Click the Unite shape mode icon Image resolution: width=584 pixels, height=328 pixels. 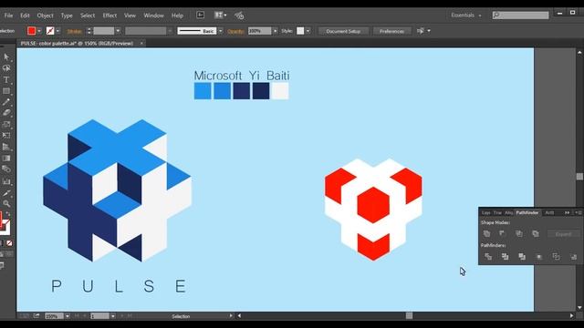click(x=486, y=233)
